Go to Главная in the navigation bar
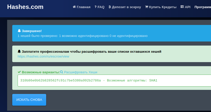Image resolution: width=211 pixels, height=112 pixels. point(82,7)
